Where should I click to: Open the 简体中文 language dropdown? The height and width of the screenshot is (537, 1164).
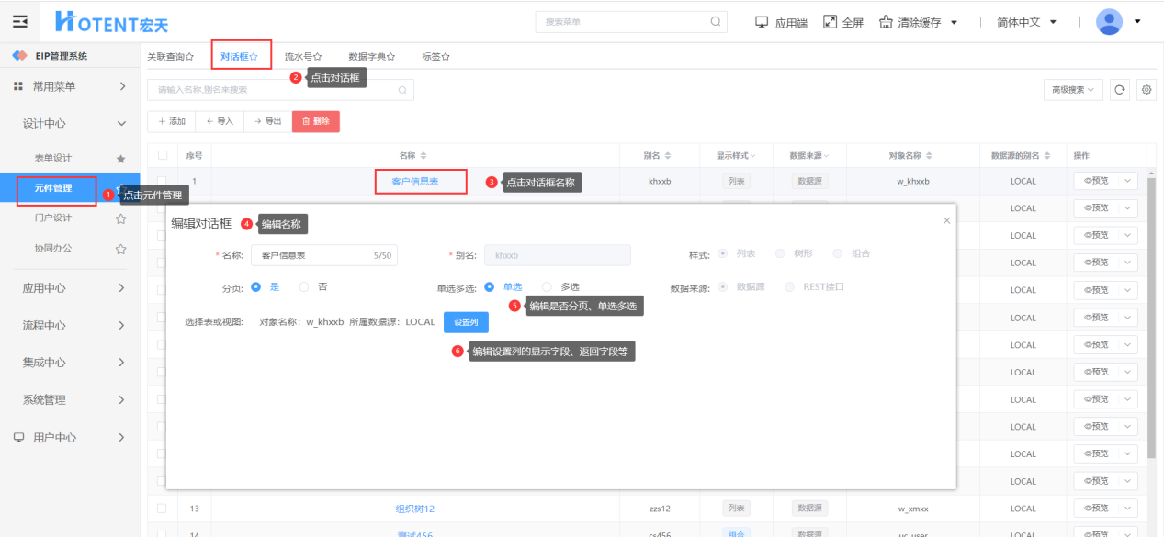[1026, 22]
